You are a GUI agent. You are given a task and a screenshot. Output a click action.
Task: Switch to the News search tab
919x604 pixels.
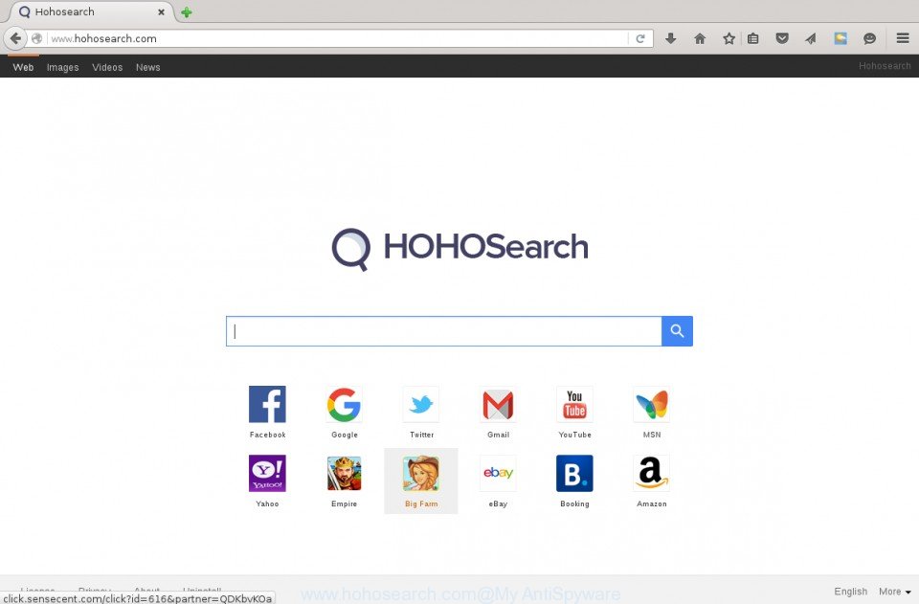[x=147, y=67]
